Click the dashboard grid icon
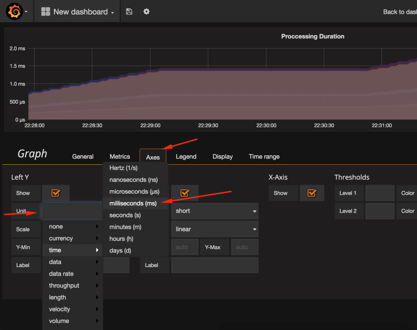The height and width of the screenshot is (330, 417). click(x=45, y=11)
